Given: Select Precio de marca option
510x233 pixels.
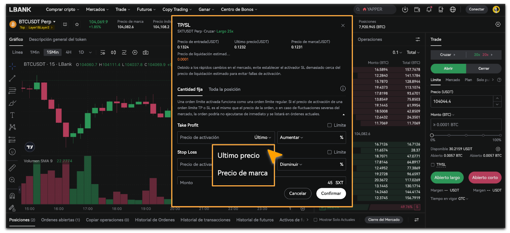Looking at the screenshot, I should 243,173.
